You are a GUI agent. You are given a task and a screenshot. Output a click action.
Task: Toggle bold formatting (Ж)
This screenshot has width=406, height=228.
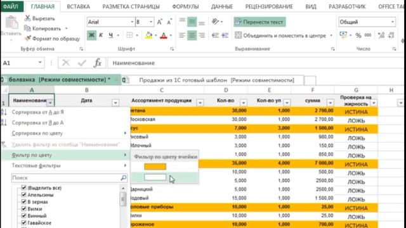coord(91,35)
